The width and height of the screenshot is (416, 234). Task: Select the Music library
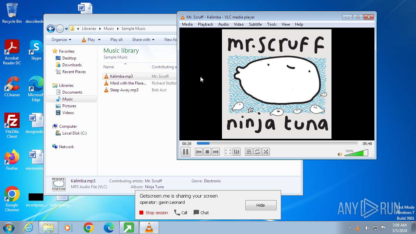(68, 99)
